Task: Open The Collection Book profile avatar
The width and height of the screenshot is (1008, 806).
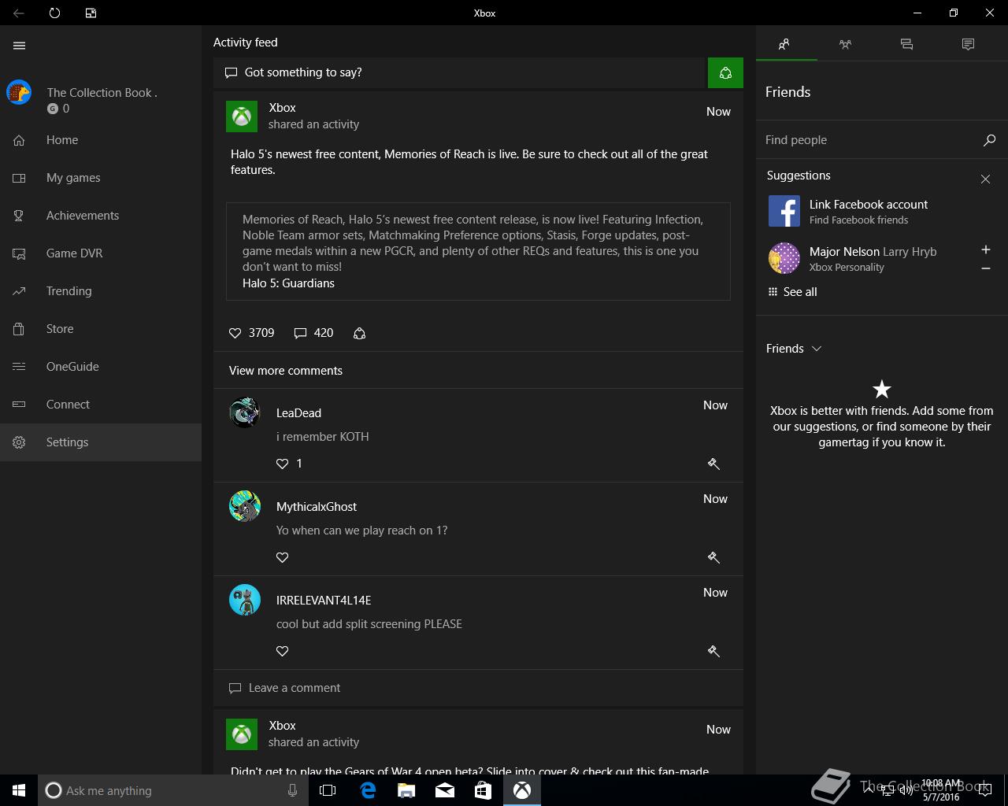Action: coord(19,92)
